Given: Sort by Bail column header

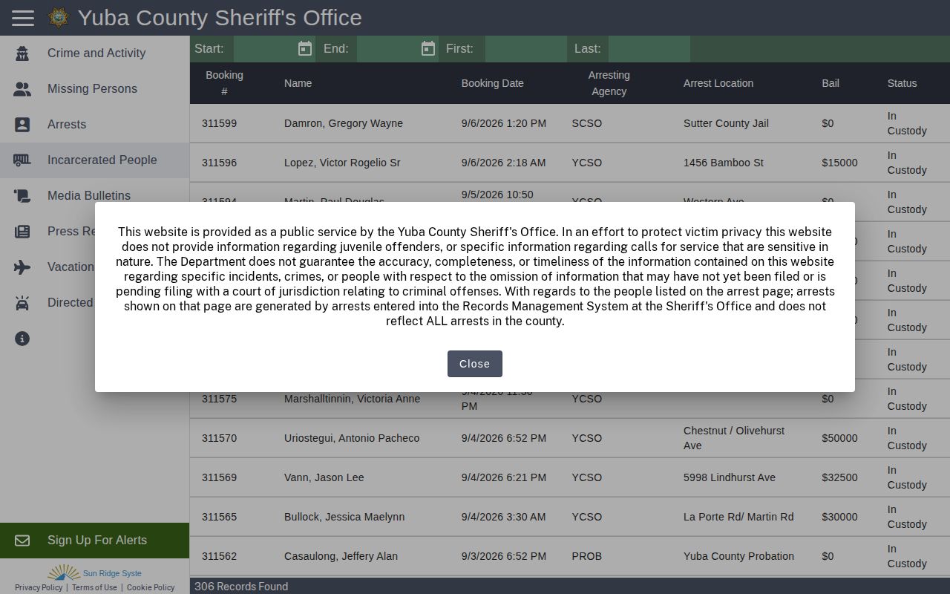Looking at the screenshot, I should click(831, 83).
